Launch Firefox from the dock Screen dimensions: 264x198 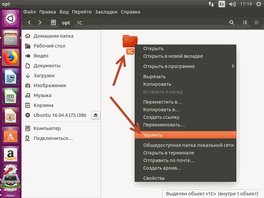coord(11,57)
